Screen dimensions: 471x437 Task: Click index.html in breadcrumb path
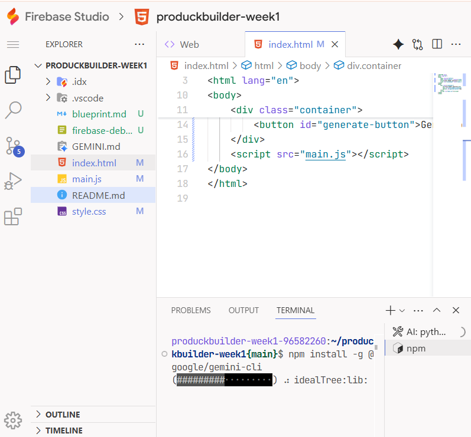click(x=206, y=65)
